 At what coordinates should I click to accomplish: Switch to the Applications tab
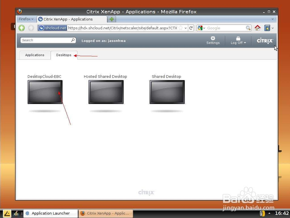tap(35, 55)
